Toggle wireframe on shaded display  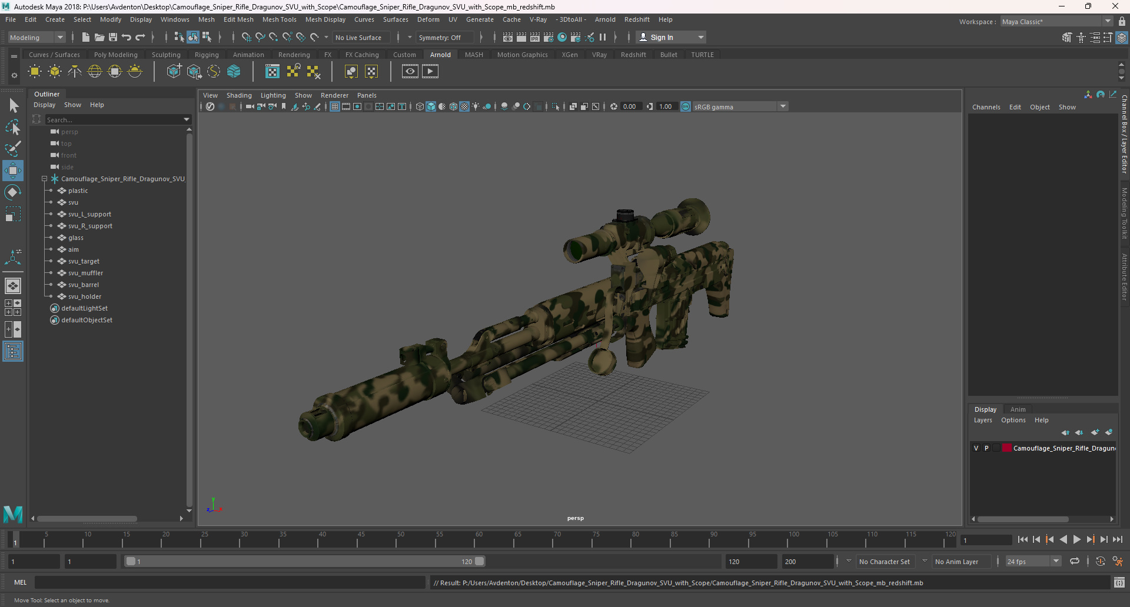[453, 106]
